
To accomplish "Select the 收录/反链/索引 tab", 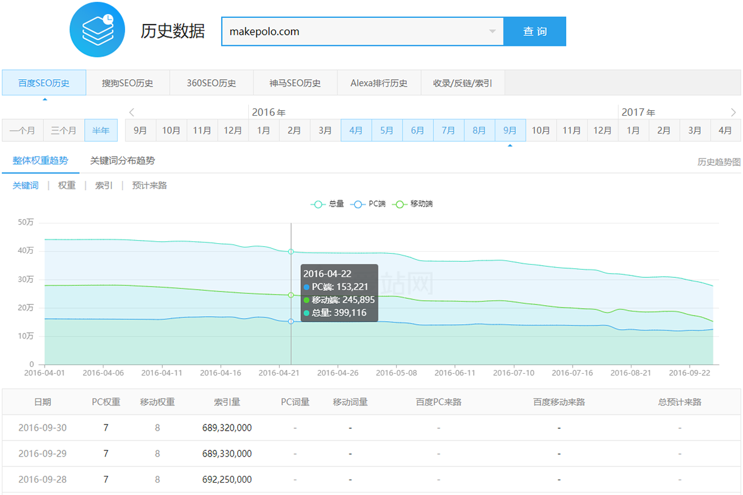I will (x=463, y=83).
